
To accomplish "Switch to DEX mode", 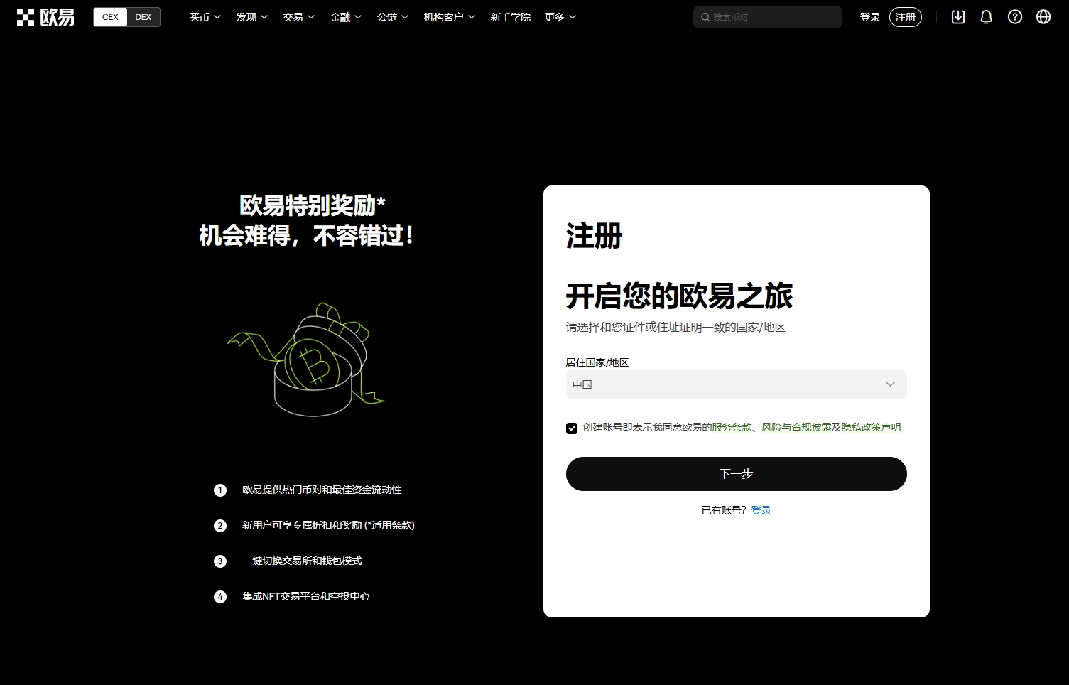I will click(143, 16).
